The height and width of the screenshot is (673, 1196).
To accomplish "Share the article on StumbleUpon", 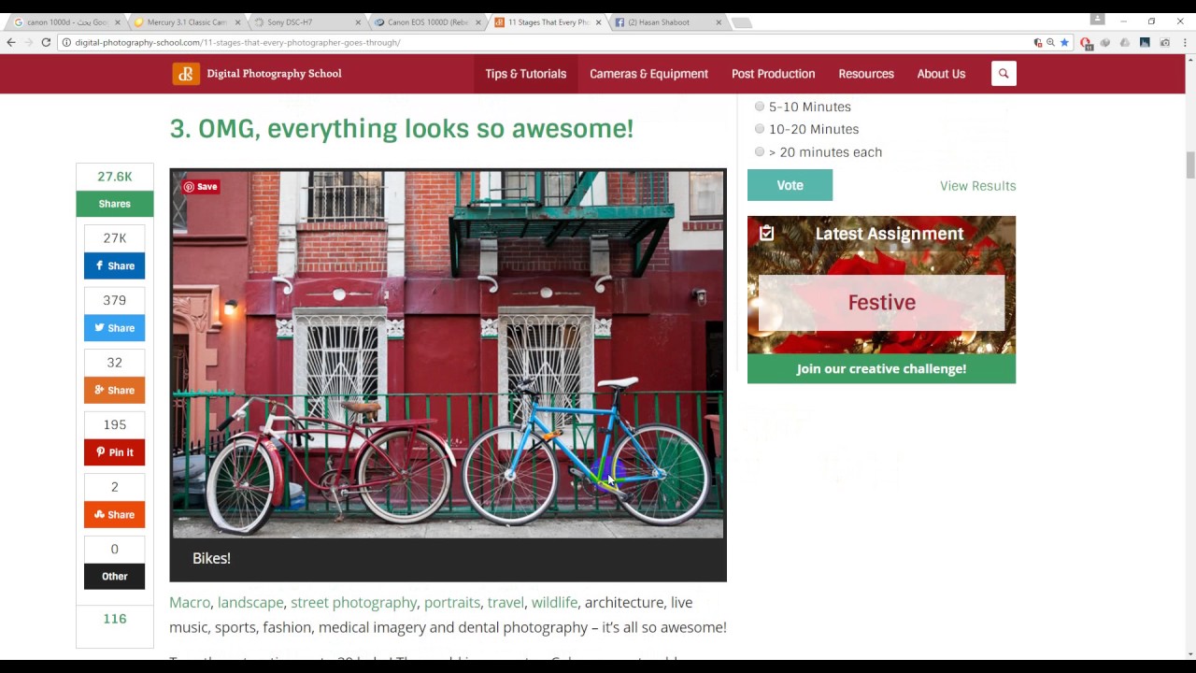I will point(114,514).
